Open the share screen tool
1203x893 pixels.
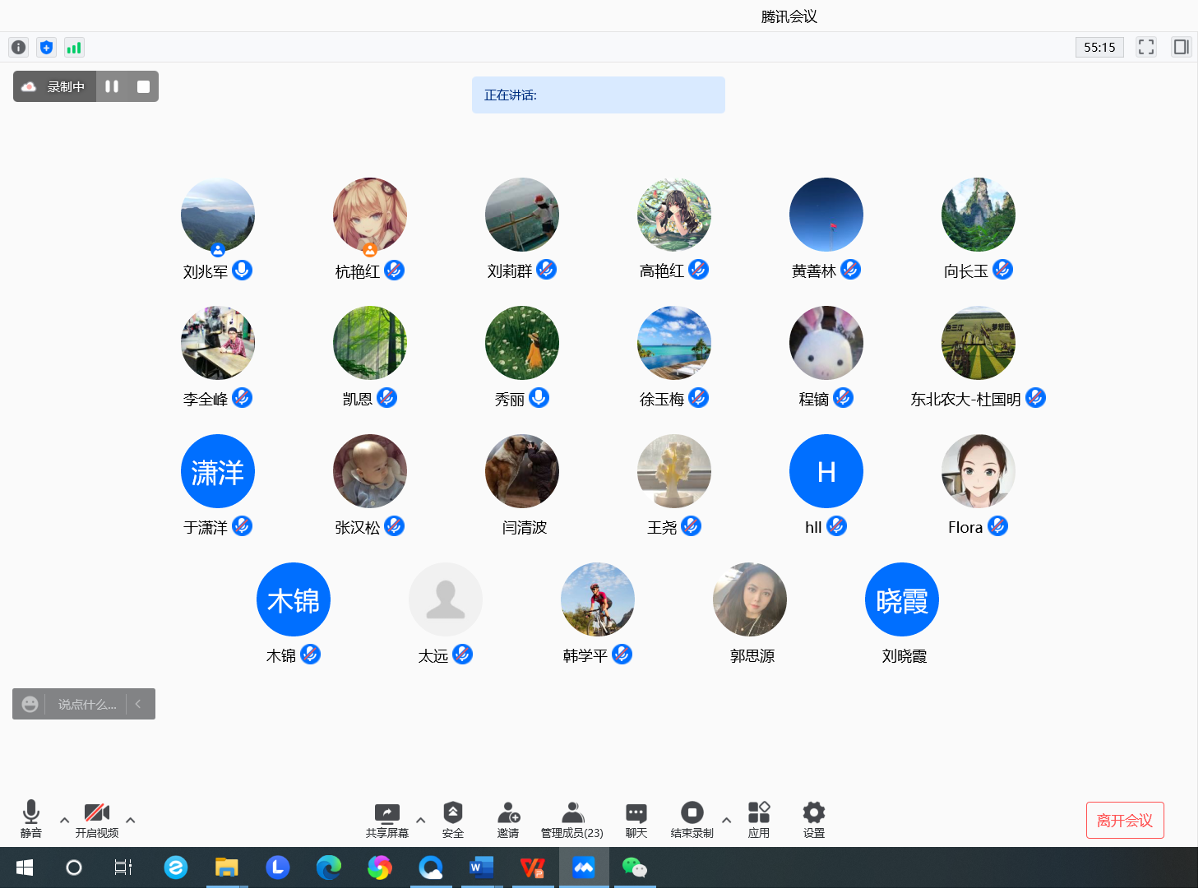point(386,819)
